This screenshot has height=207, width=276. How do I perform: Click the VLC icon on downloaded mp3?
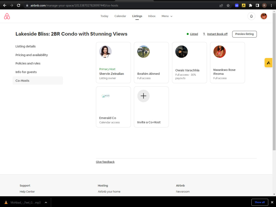point(6,202)
